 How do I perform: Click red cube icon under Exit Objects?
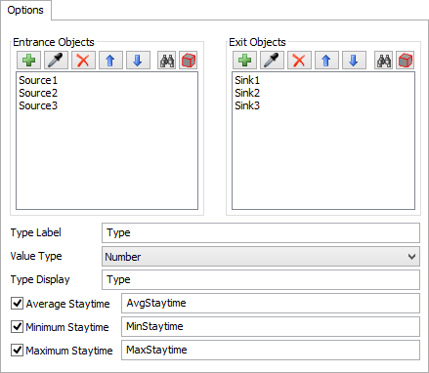[406, 61]
